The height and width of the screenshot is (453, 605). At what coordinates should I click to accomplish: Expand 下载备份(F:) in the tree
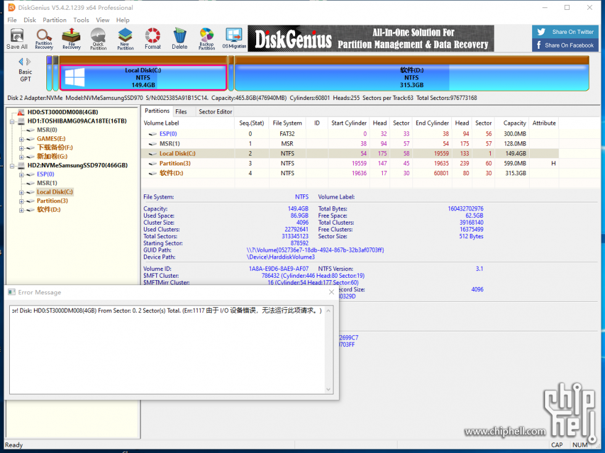click(22, 148)
